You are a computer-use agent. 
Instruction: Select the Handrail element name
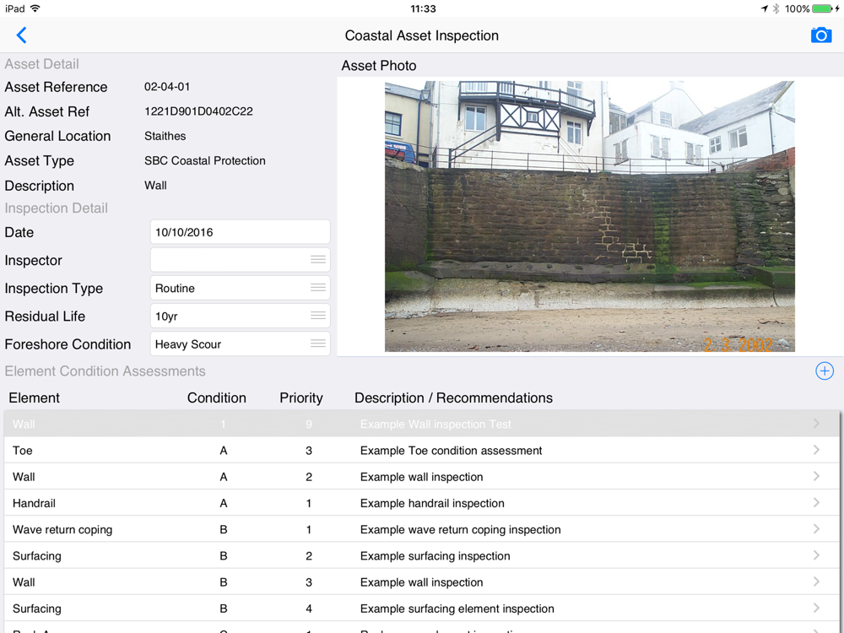(34, 503)
